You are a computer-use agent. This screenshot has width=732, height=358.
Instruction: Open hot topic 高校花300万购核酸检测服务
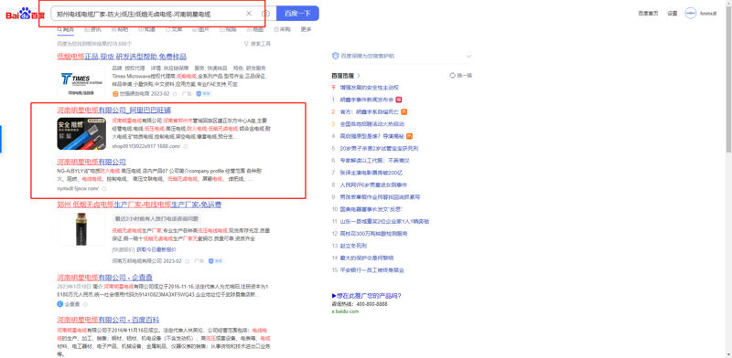coord(374,234)
